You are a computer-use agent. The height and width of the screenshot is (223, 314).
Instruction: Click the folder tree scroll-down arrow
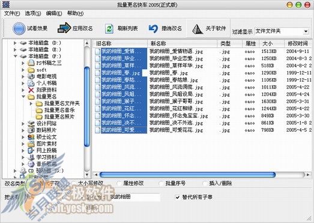tap(87, 175)
